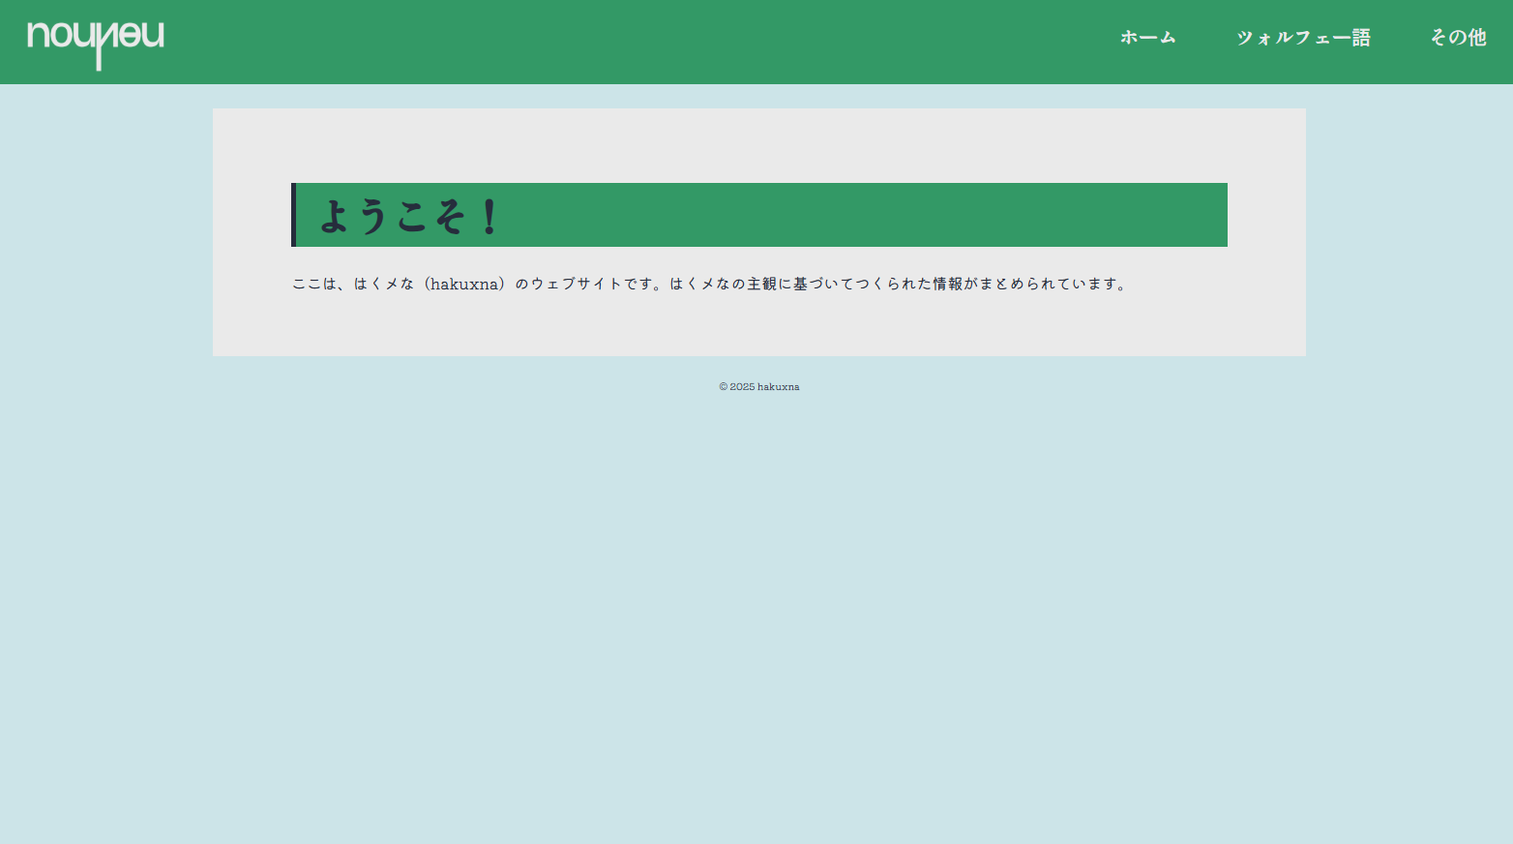Click the © symbol in the footer
Screen dimensions: 1513x844
coord(723,387)
